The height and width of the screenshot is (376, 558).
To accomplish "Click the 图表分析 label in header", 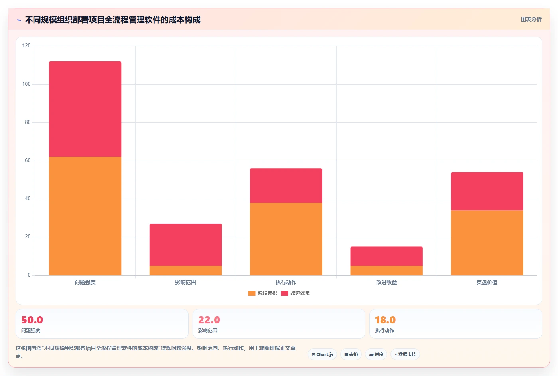I will point(531,19).
